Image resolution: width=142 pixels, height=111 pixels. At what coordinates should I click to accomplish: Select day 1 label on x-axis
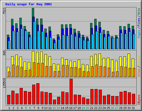point(9,108)
